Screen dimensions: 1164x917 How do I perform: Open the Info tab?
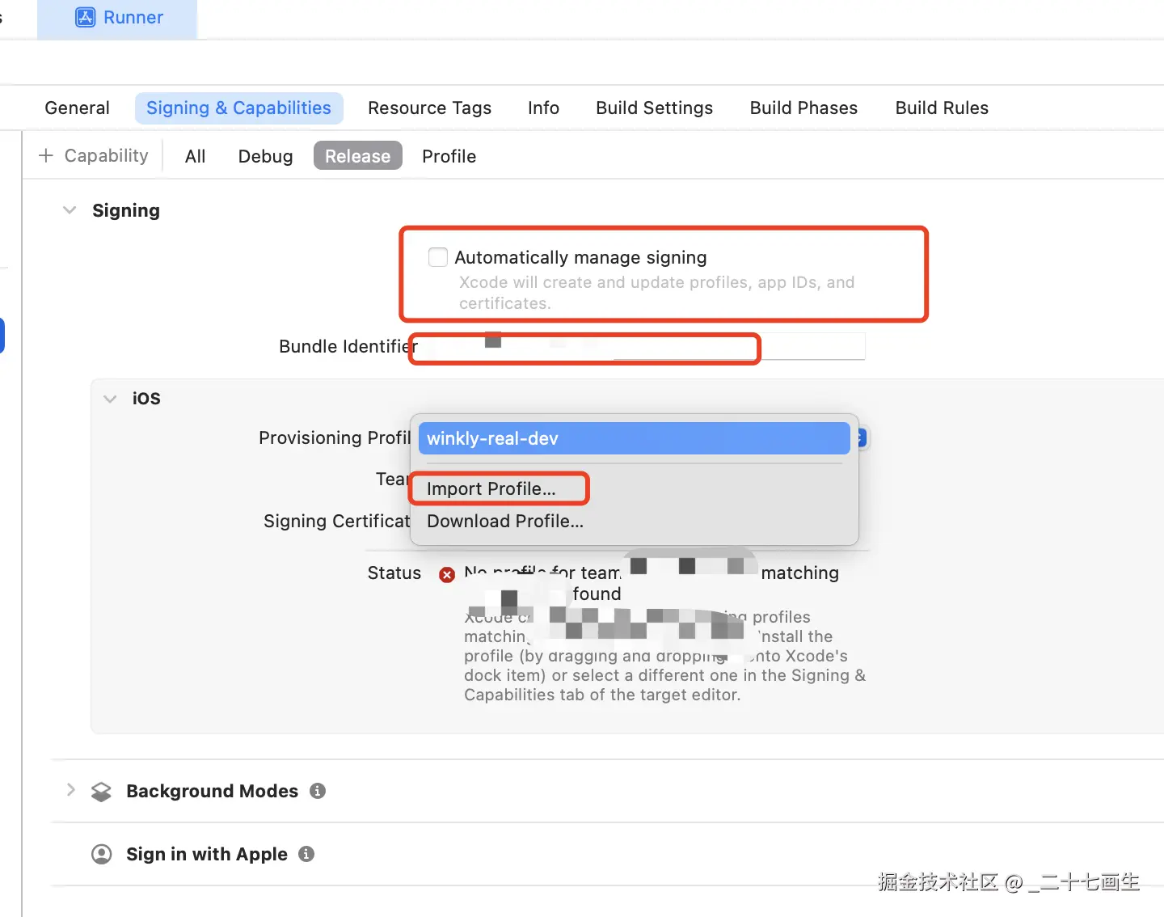[543, 108]
